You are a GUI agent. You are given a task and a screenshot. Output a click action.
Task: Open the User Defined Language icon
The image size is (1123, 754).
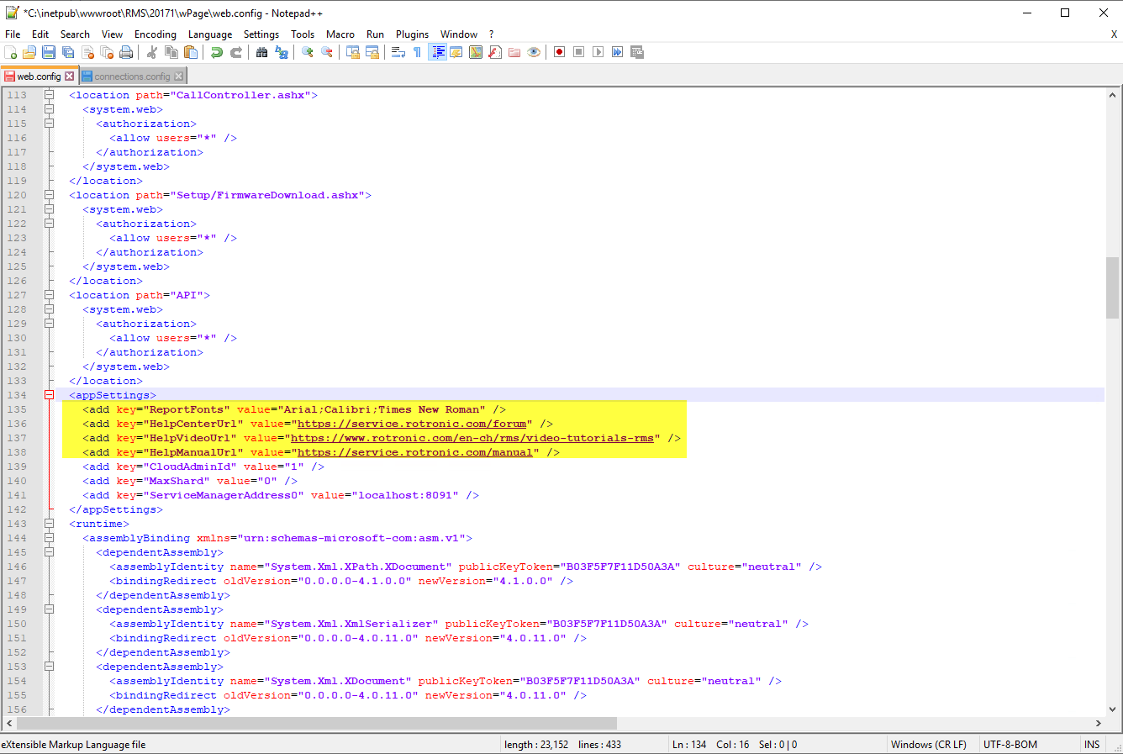(x=456, y=52)
